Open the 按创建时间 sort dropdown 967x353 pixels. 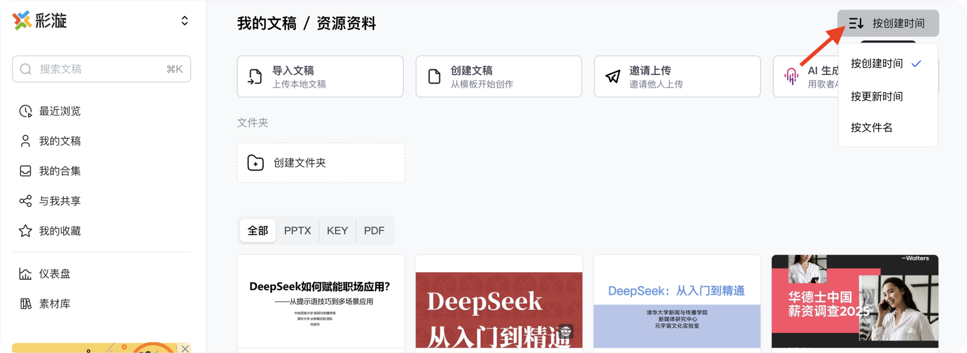click(x=888, y=23)
